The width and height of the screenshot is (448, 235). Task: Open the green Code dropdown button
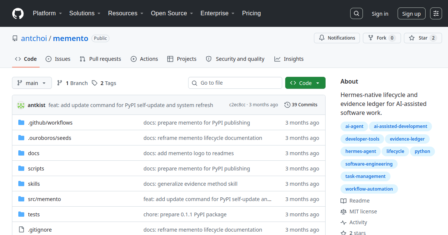[x=305, y=83]
